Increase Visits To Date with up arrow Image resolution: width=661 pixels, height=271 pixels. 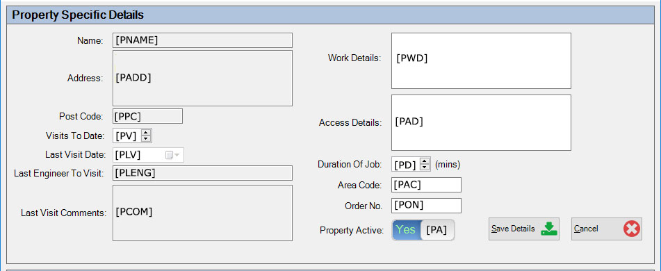tap(146, 133)
